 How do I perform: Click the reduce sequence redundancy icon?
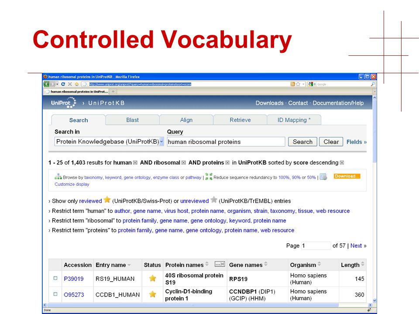click(x=209, y=177)
